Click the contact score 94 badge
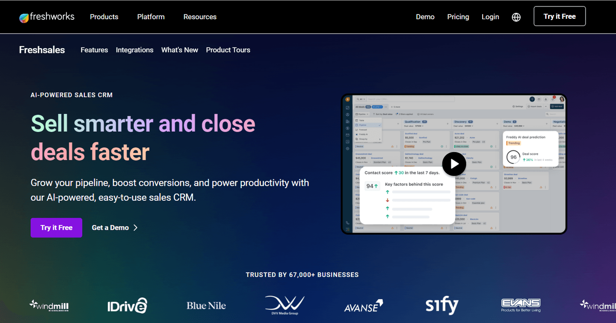The image size is (616, 323). 372,186
